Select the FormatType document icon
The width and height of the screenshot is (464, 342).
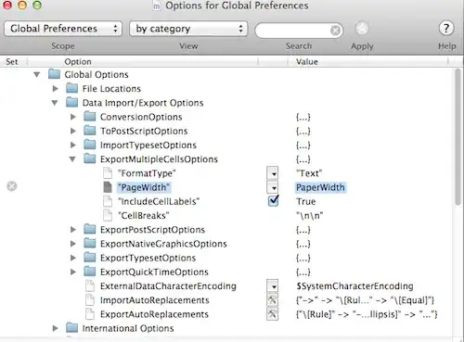pos(108,173)
